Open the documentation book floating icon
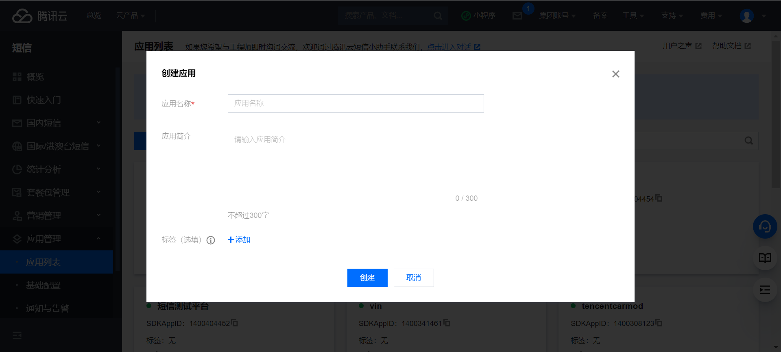Viewport: 781px width, 352px height. tap(765, 258)
